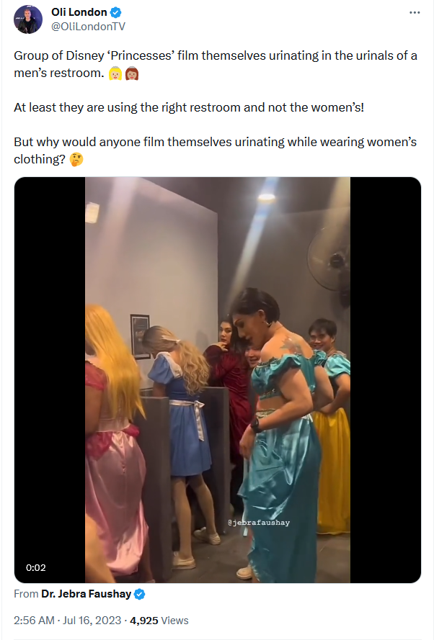Click the tweet text about Disney 'Princesses'
Screen dimensions: 434x640
pyautogui.click(x=216, y=64)
